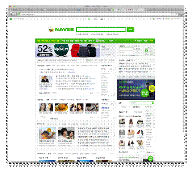Open the autocomplete dropdown arrow in search box
192x172 pixels.
124,29
